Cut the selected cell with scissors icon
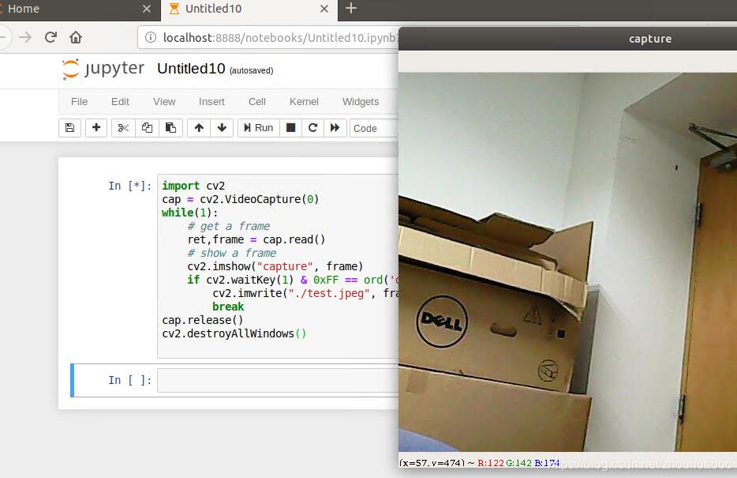The height and width of the screenshot is (478, 737). [122, 127]
